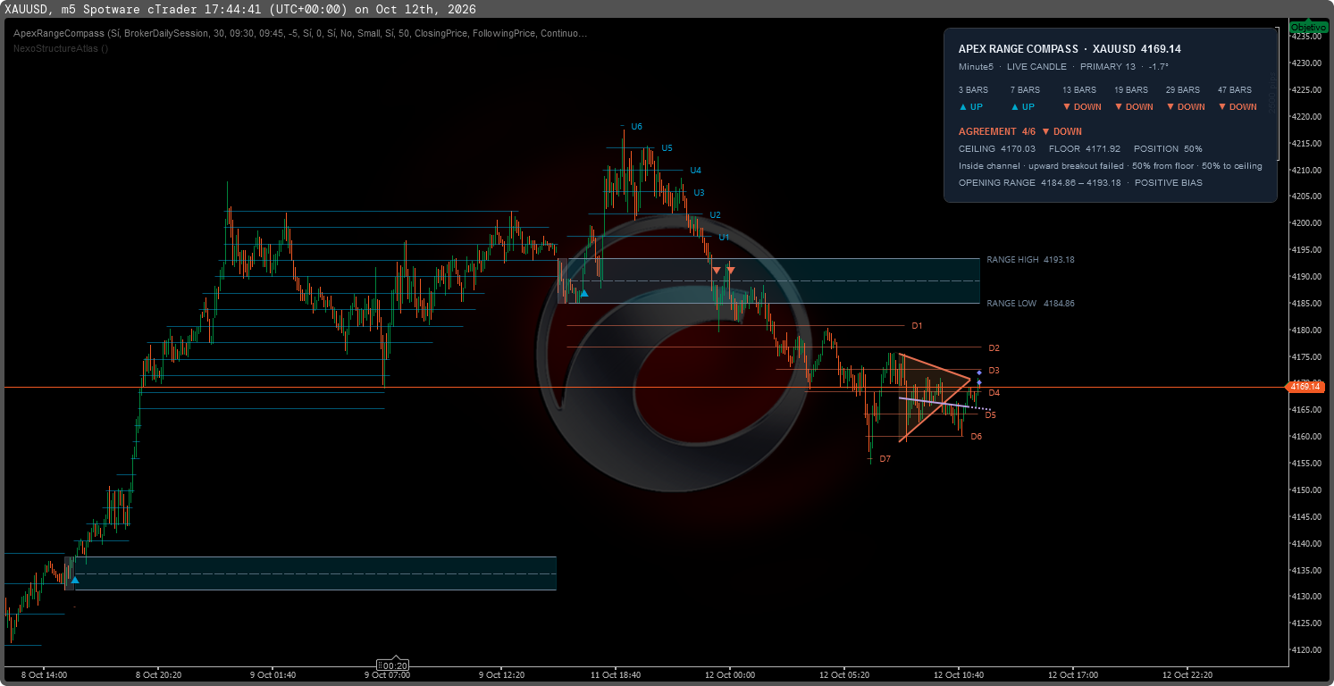Image resolution: width=1334 pixels, height=686 pixels.
Task: Click the U1 level label
Action: [x=724, y=238]
